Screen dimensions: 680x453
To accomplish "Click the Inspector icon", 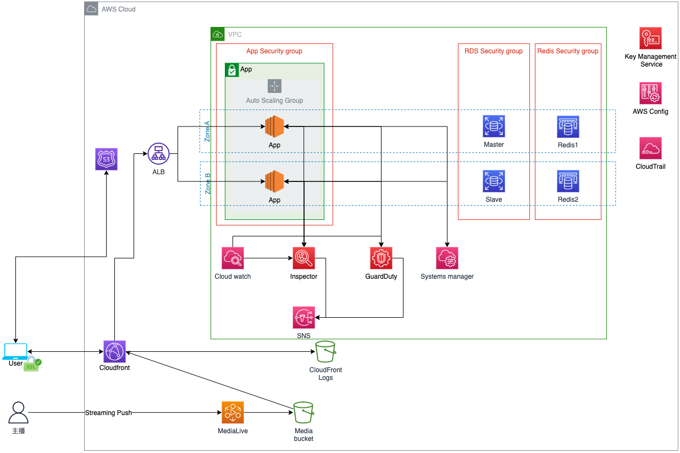I will click(x=303, y=258).
